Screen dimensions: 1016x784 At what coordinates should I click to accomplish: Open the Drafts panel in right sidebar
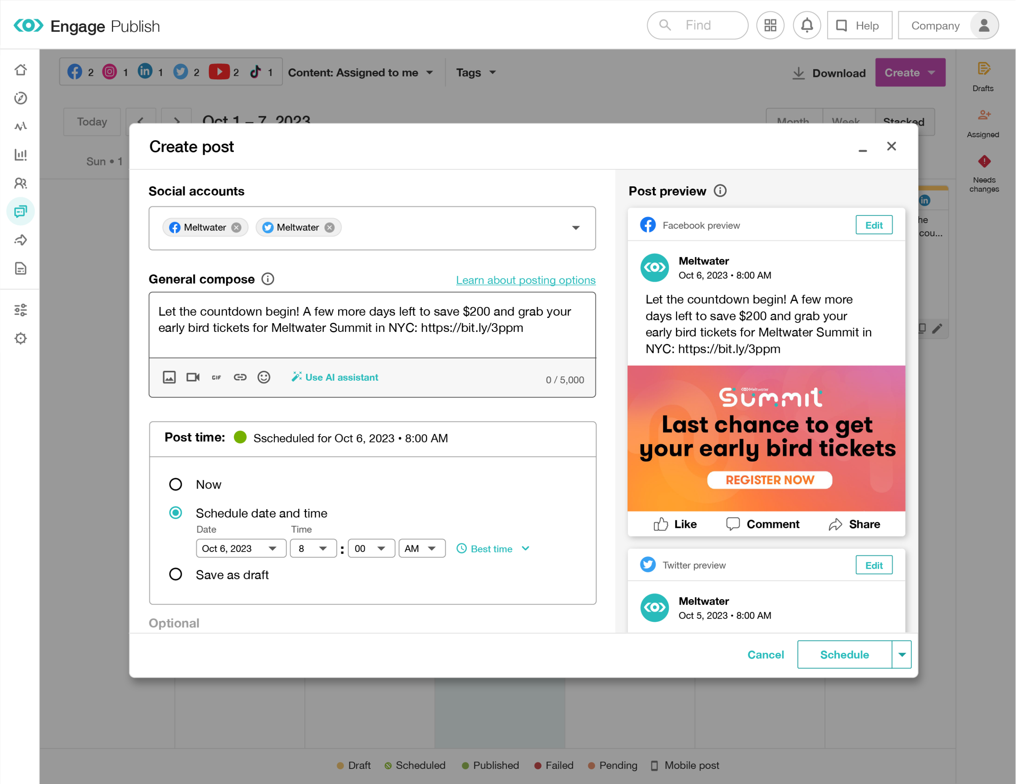click(x=983, y=76)
